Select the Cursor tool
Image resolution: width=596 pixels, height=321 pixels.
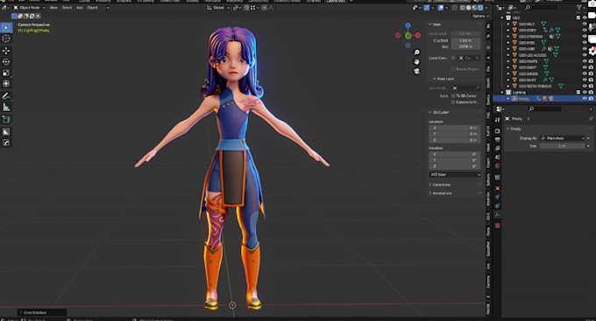click(6, 38)
